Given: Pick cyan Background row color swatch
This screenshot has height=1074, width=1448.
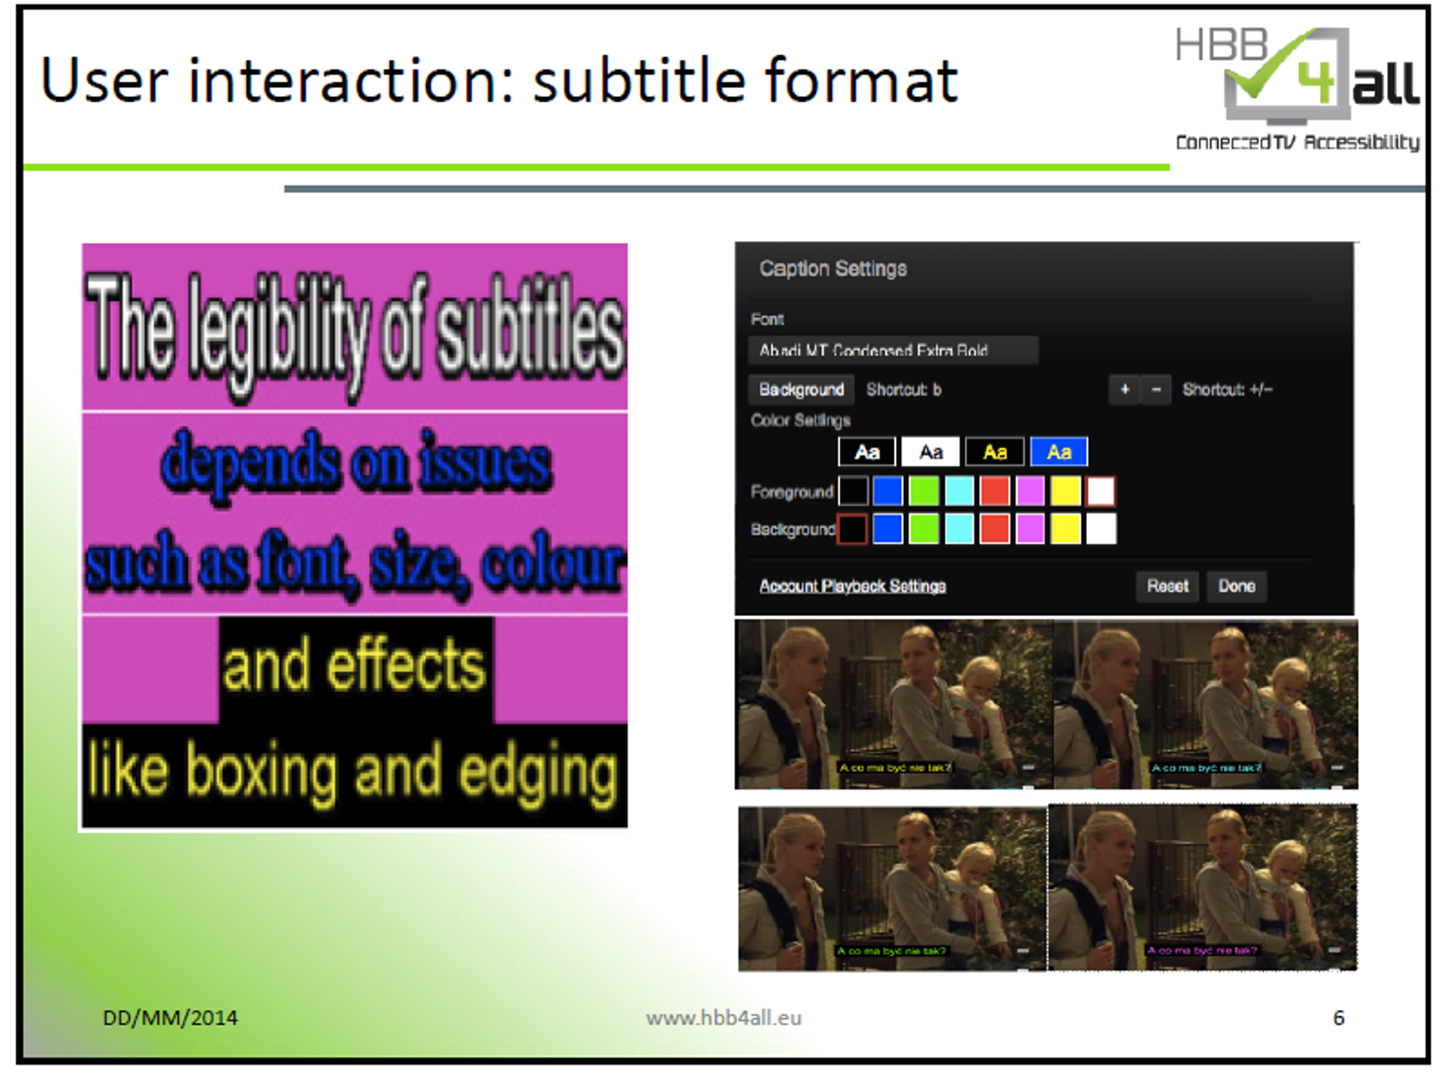Looking at the screenshot, I should [x=960, y=529].
